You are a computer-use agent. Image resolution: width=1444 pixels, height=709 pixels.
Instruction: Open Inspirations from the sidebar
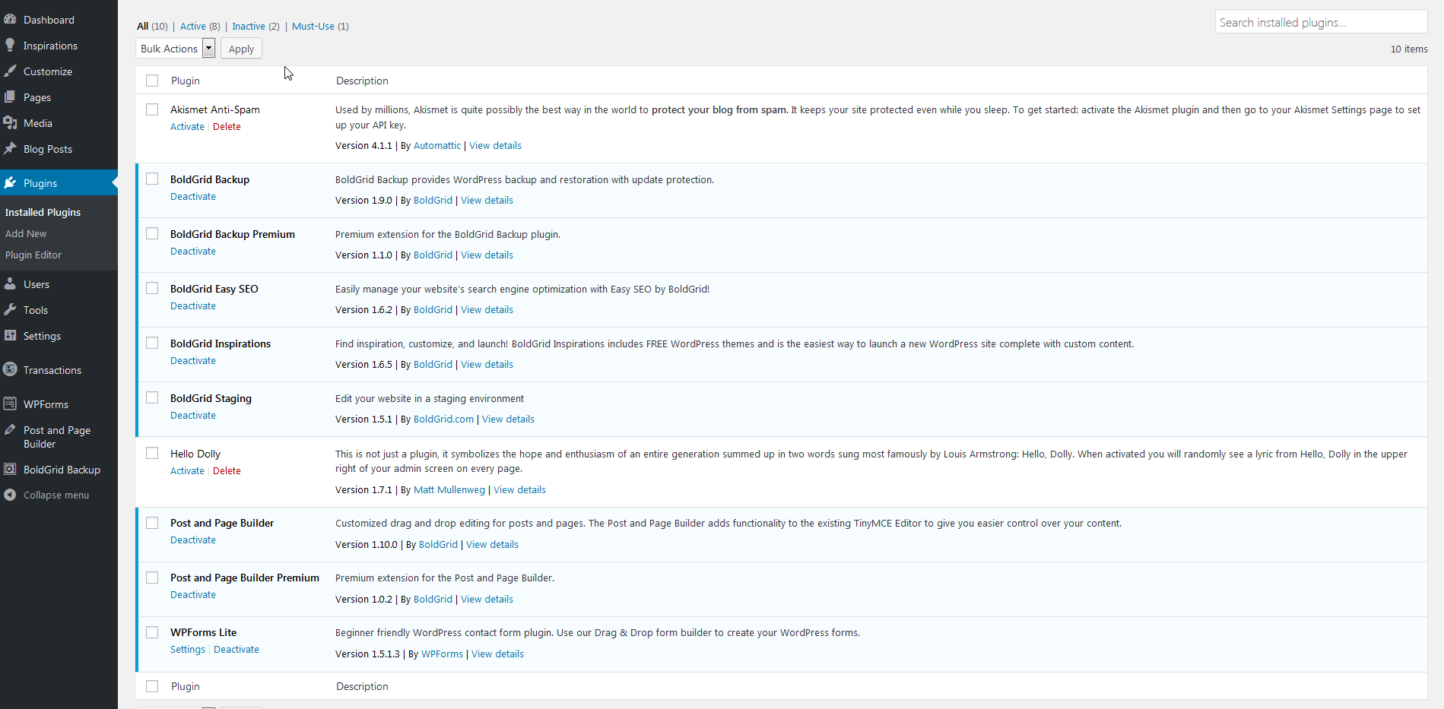click(x=49, y=45)
